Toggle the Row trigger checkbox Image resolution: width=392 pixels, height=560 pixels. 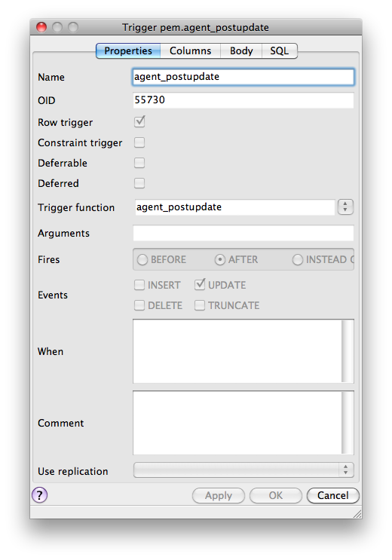click(139, 122)
